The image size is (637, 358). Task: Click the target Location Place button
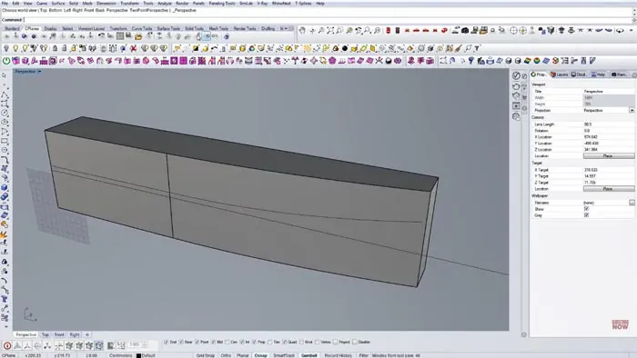[609, 189]
